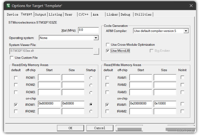Switch to the Device tab
This screenshot has width=199, height=135.
12,14
